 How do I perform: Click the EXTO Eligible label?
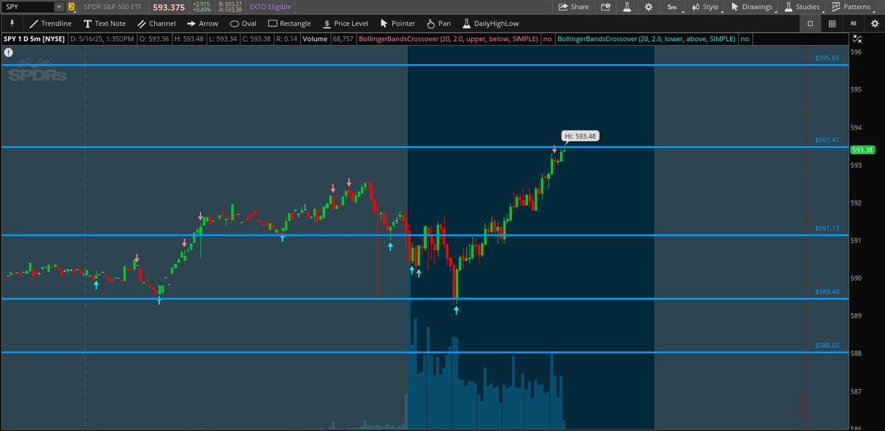click(272, 7)
